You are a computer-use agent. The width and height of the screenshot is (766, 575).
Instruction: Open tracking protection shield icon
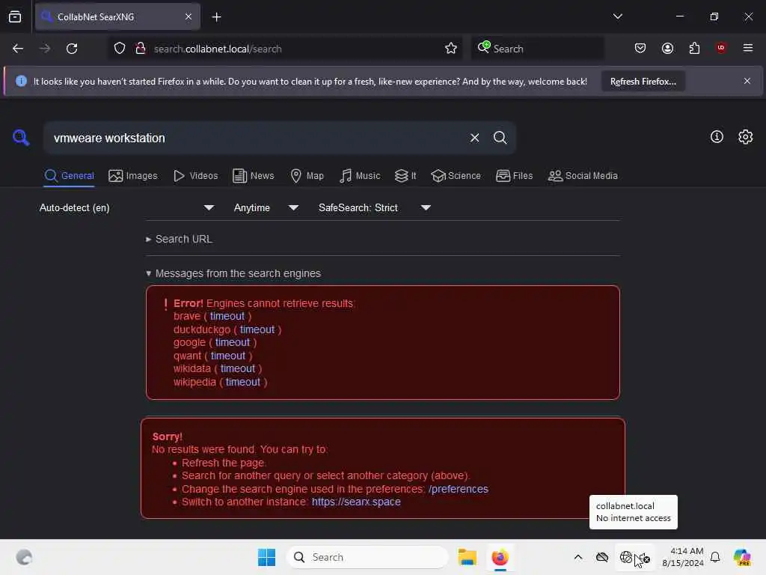tap(120, 49)
